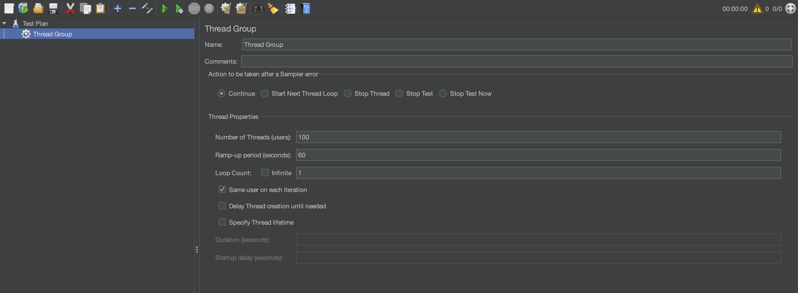Click the Collapse All minus icon

coord(132,9)
